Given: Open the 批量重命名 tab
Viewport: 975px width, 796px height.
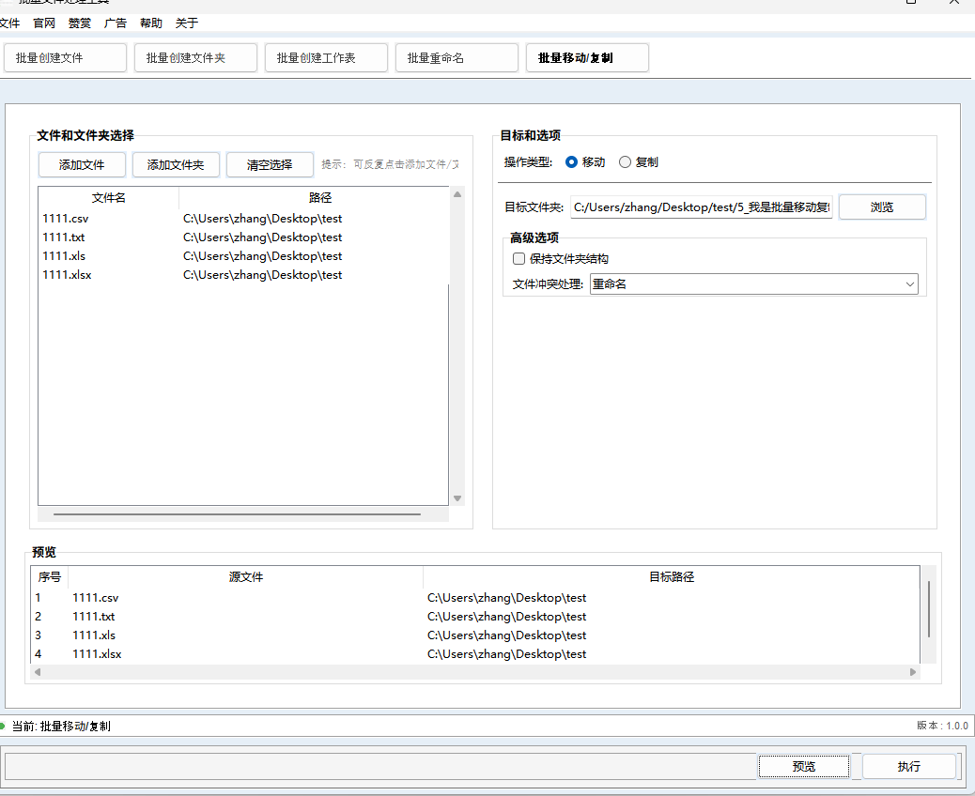Looking at the screenshot, I should 457,57.
